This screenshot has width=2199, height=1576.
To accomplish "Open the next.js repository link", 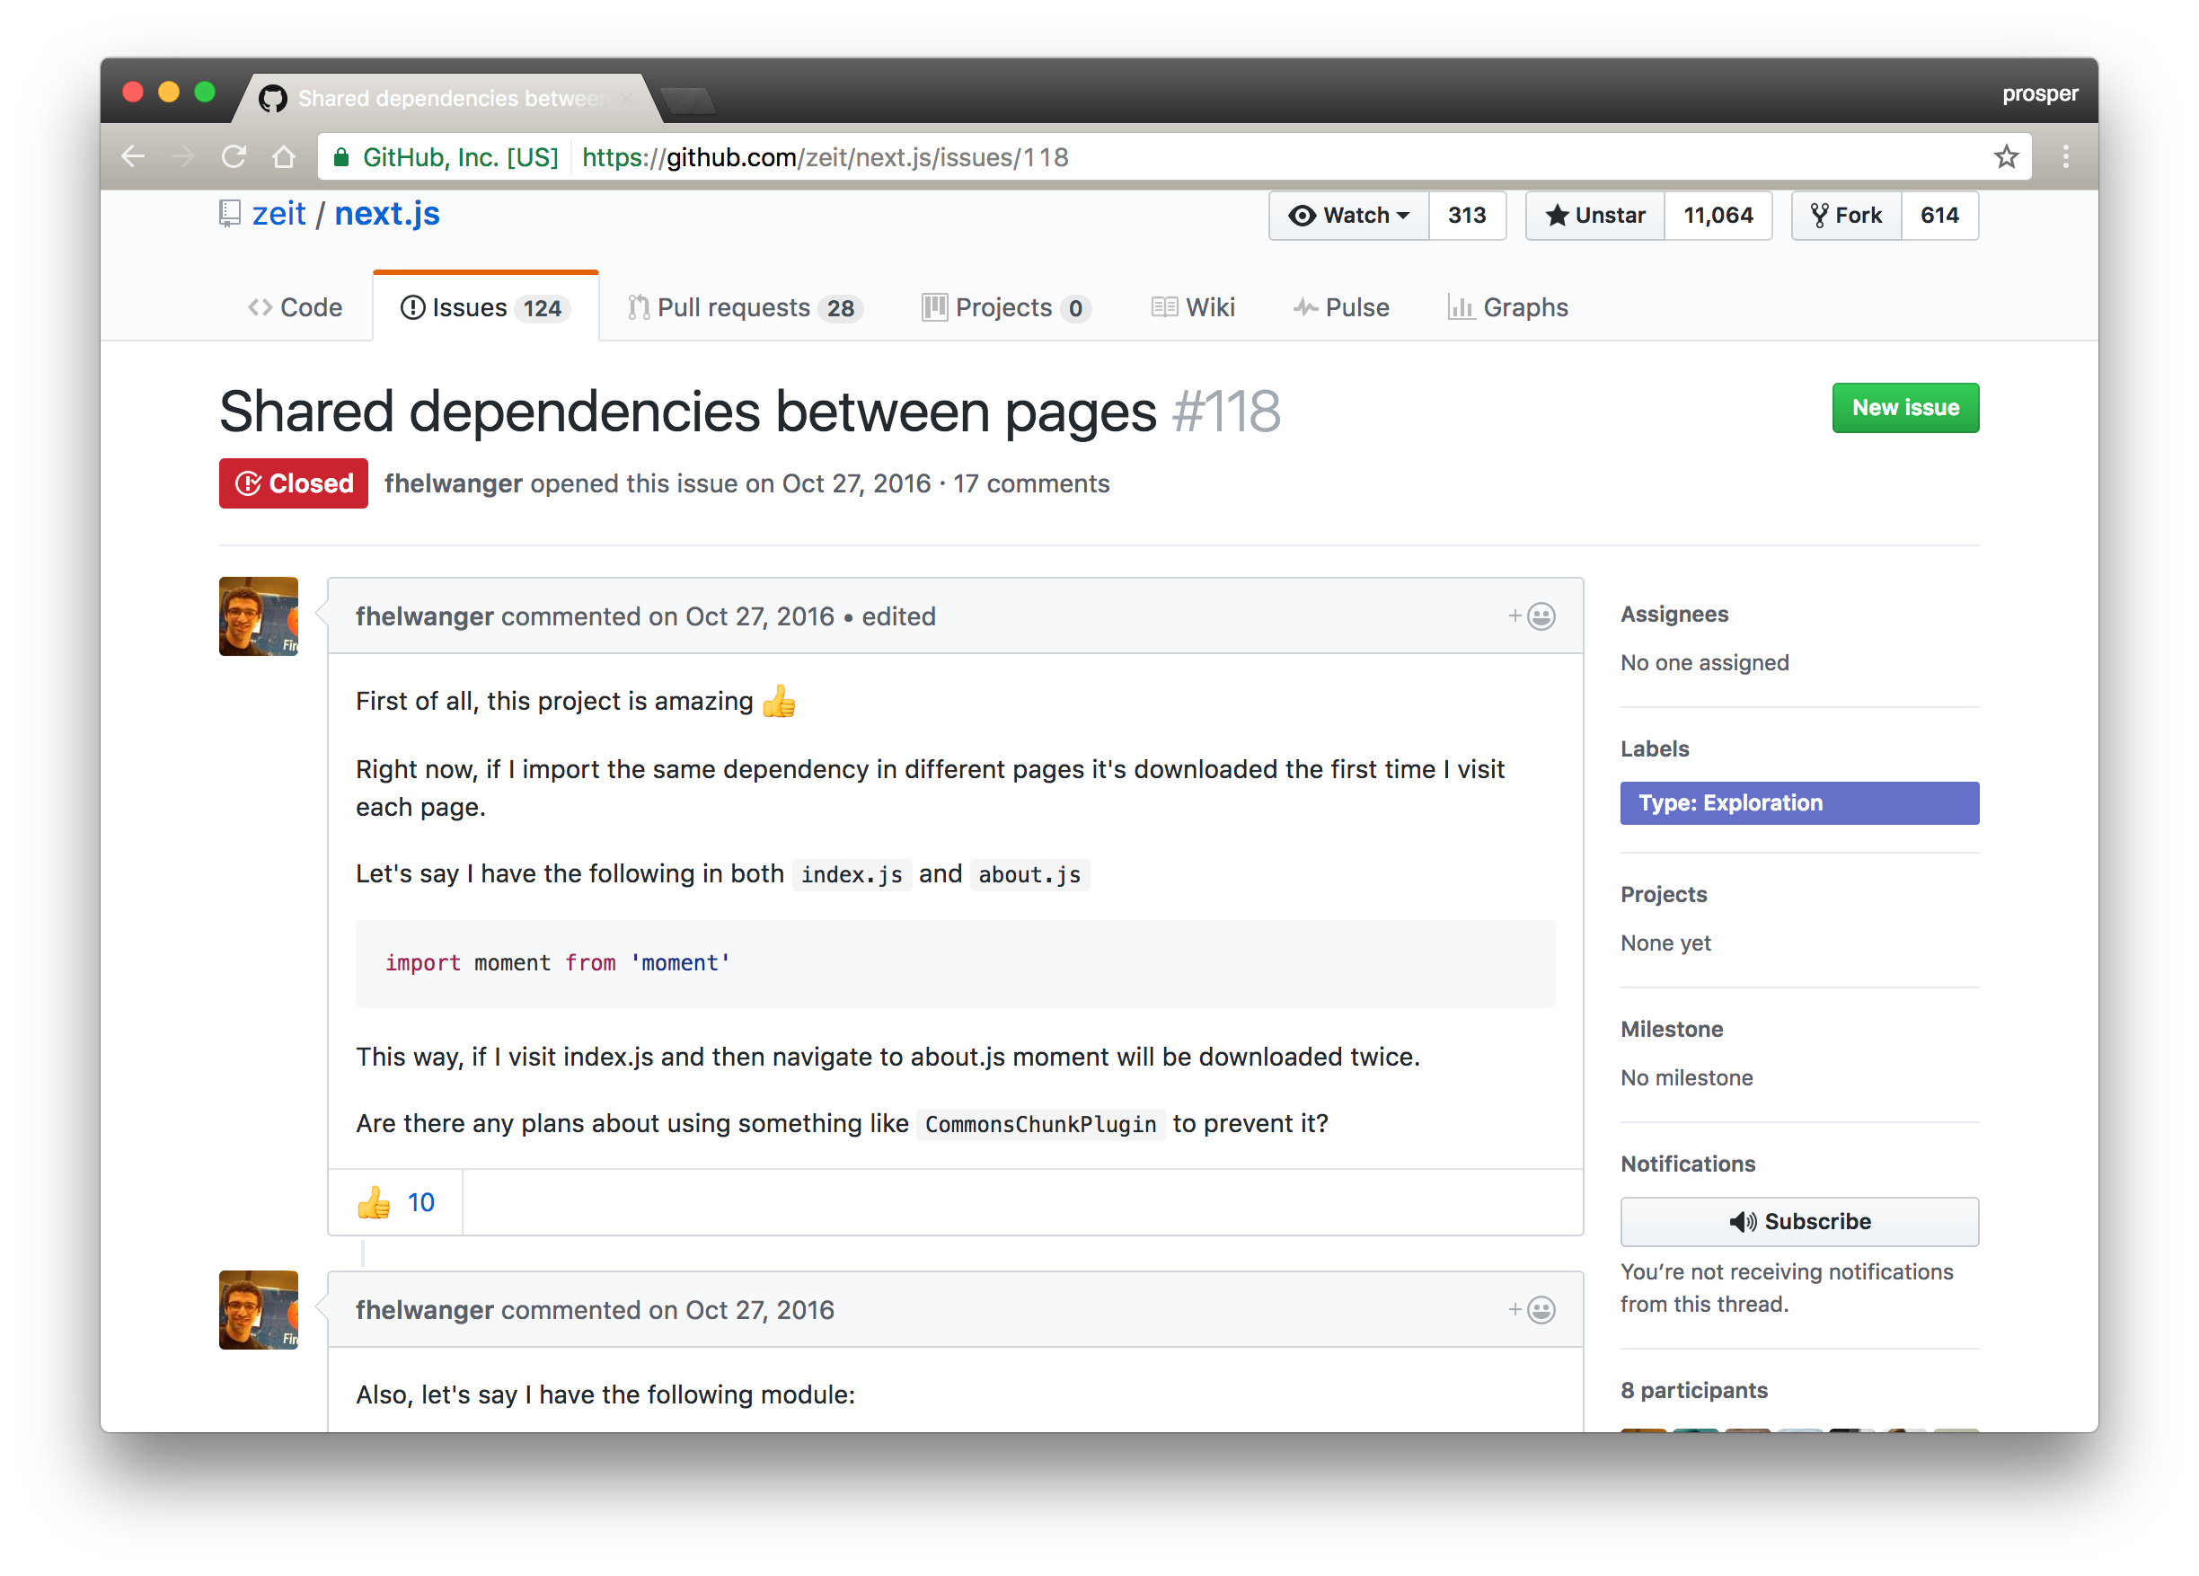I will coord(387,213).
